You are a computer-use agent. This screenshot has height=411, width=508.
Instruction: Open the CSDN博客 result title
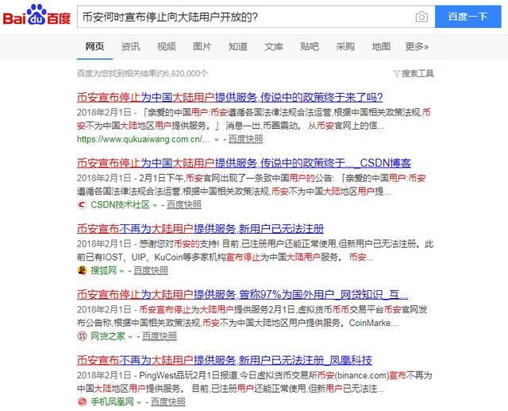244,163
